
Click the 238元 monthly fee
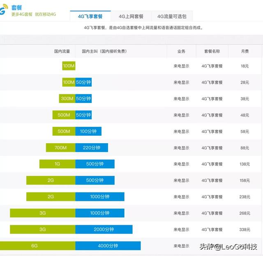(x=245, y=197)
